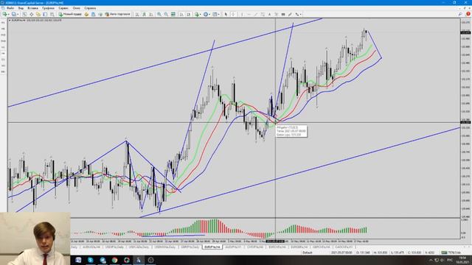The width and height of the screenshot is (472, 265).
Task: Switch to the AUDUSDe,H4 chart tab
Action: click(x=91, y=247)
